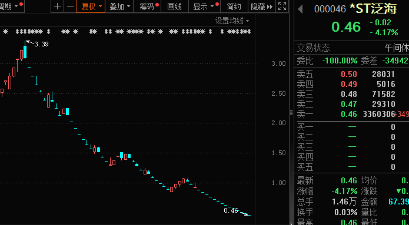Screen dimensions: 409x225
Task: Open the 显示 display dropdown
Action: point(204,6)
